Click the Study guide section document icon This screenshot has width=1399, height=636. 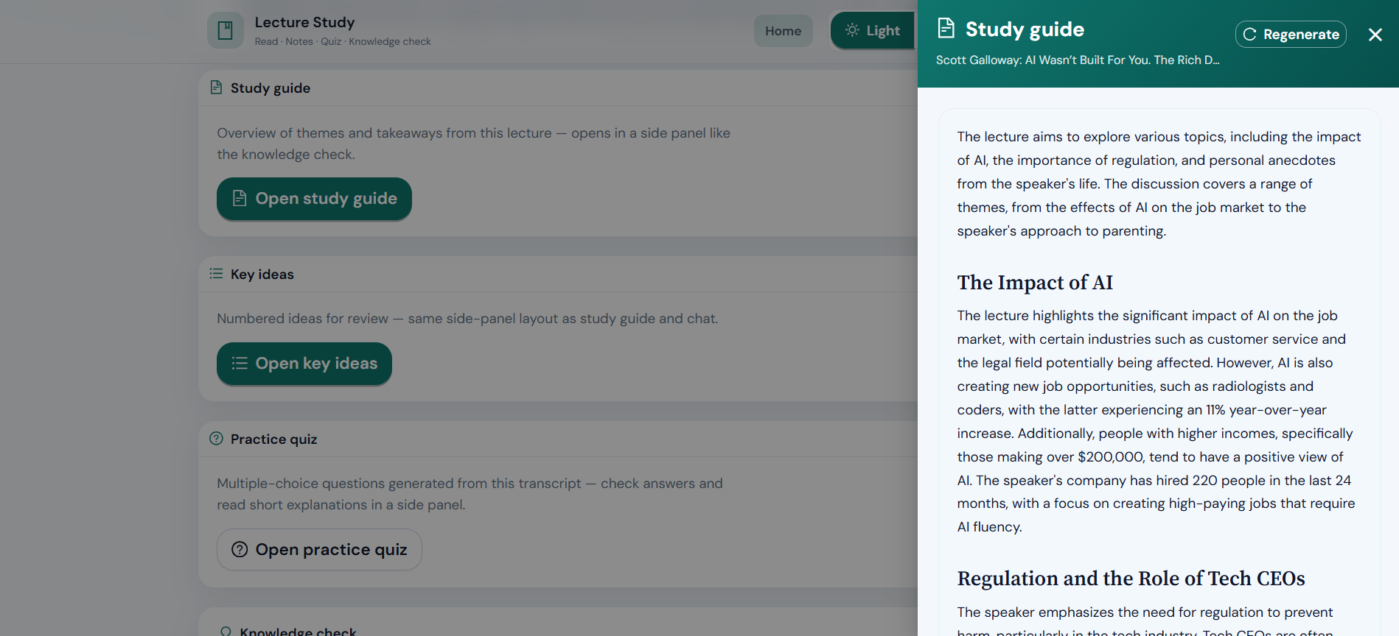(216, 88)
